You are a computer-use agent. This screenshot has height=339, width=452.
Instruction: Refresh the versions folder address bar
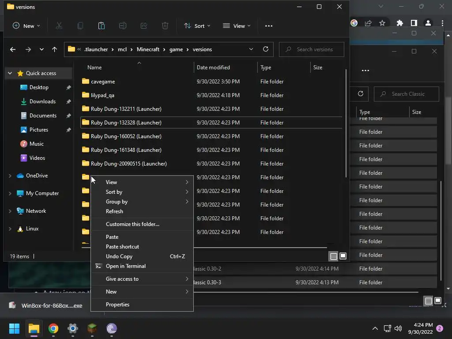pos(266,49)
